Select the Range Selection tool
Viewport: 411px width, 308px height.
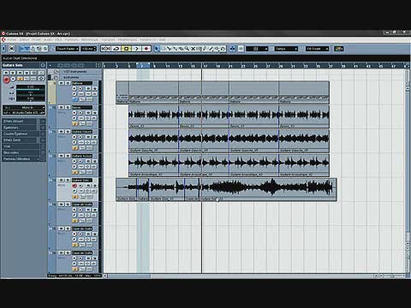(163, 49)
